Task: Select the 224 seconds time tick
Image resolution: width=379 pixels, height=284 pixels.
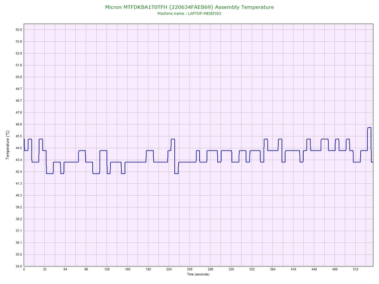Action: click(x=169, y=269)
